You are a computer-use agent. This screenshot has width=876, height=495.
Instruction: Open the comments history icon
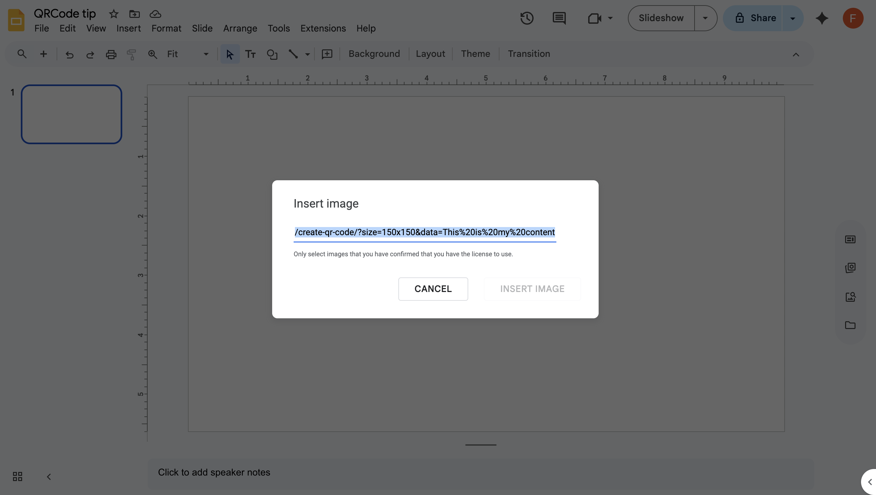(559, 18)
